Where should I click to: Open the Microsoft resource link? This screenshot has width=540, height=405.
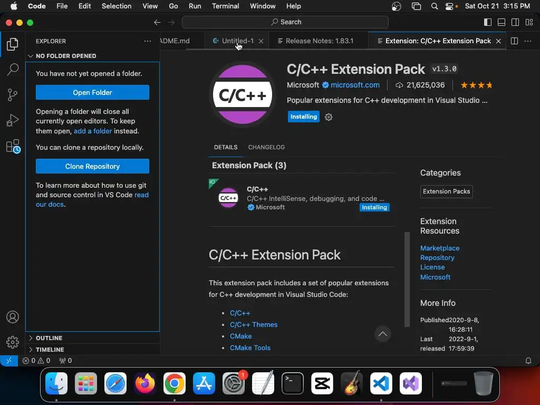pyautogui.click(x=435, y=277)
